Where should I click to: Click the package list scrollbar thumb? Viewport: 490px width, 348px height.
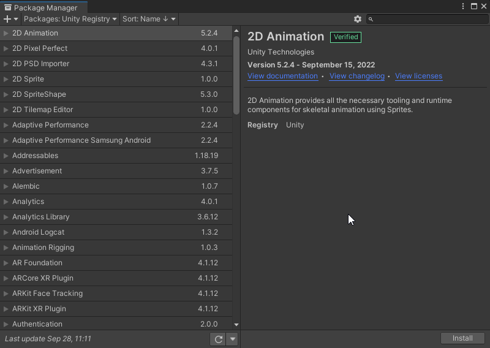point(236,75)
